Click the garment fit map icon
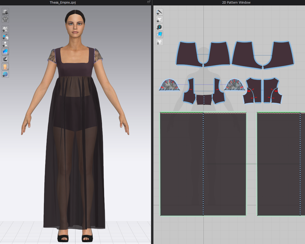Image resolution: width=305 pixels, height=244 pixels. tap(5, 19)
